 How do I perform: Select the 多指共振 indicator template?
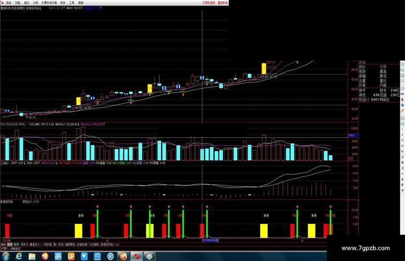[x=82, y=244]
